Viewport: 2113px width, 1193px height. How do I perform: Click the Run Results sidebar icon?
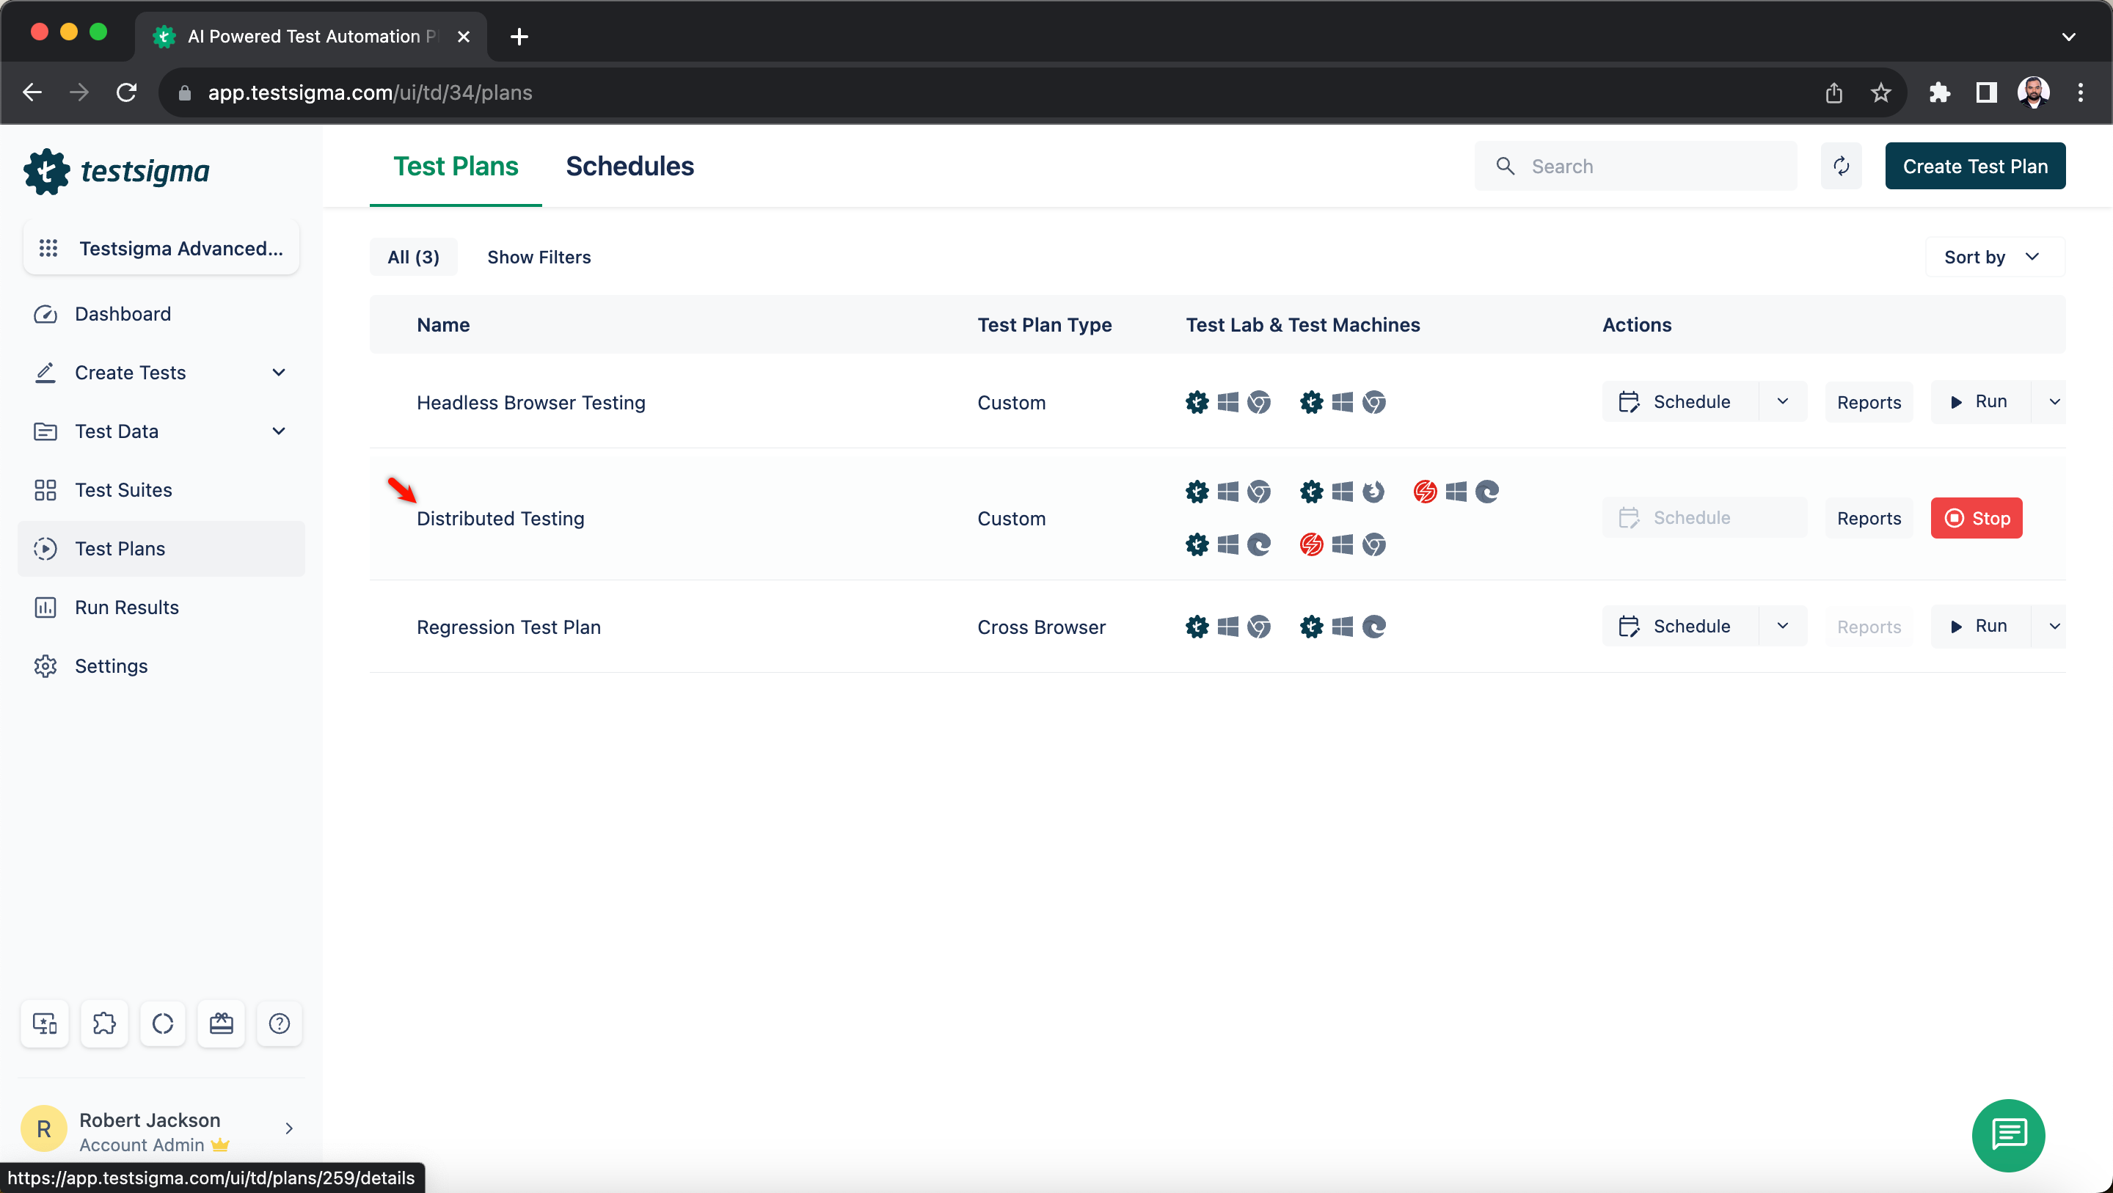pos(46,607)
